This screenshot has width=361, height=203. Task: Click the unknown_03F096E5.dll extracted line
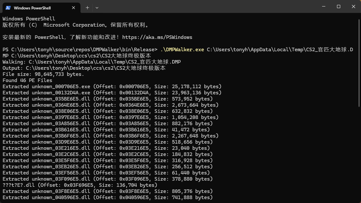107,179
